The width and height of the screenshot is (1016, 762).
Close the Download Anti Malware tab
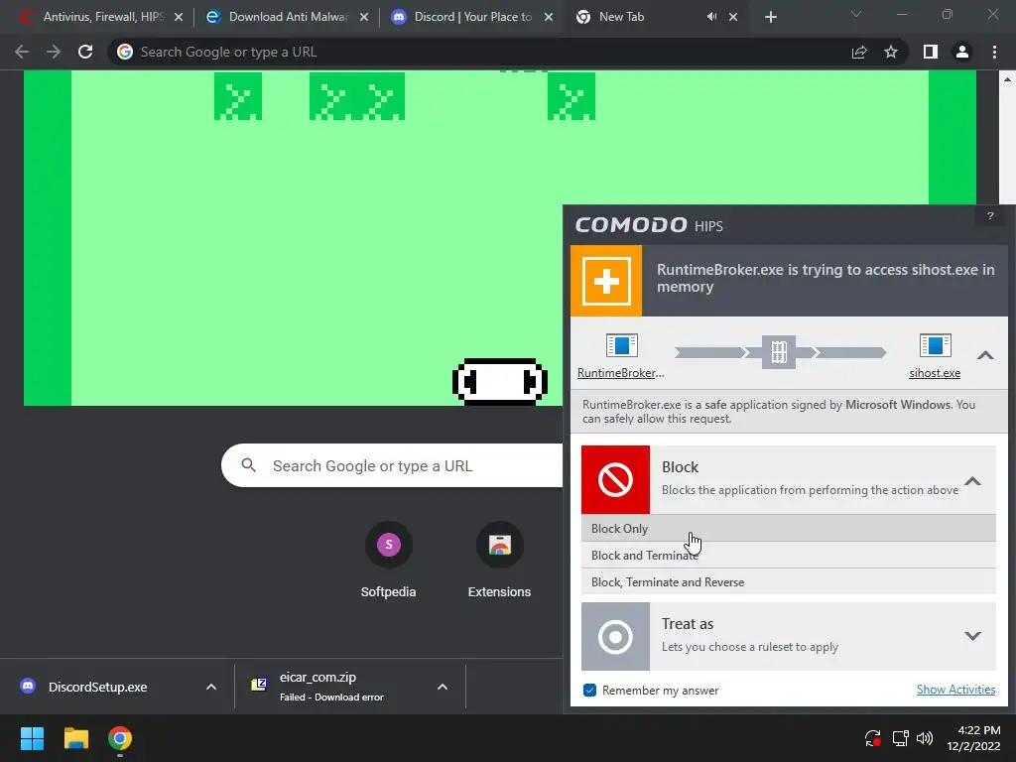tap(364, 17)
